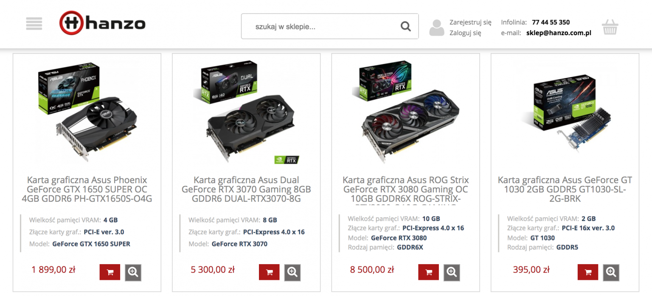This screenshot has width=652, height=296.
Task: Open the shopping basket icon
Action: 610,27
